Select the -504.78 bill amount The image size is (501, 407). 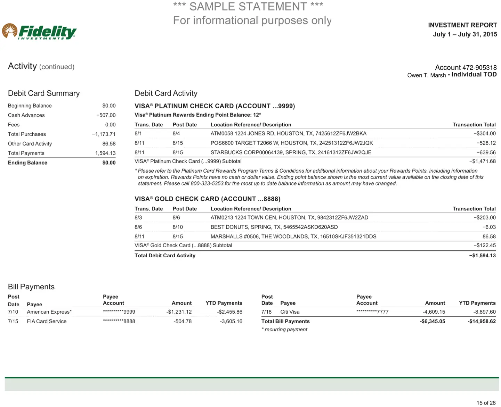coord(183,321)
